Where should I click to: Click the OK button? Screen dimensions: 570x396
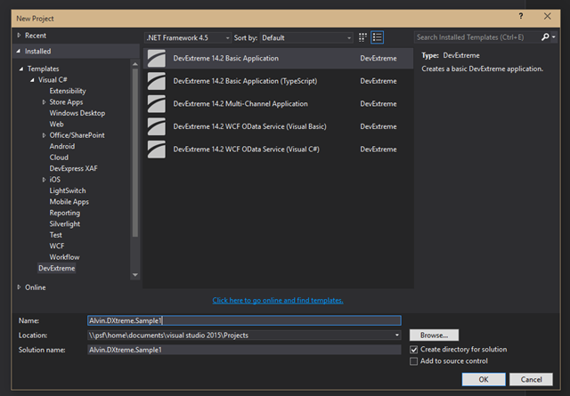(484, 379)
